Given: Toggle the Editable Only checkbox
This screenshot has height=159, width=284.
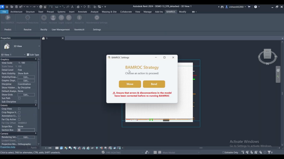Looking at the screenshot, I should pyautogui.click(x=223, y=152).
